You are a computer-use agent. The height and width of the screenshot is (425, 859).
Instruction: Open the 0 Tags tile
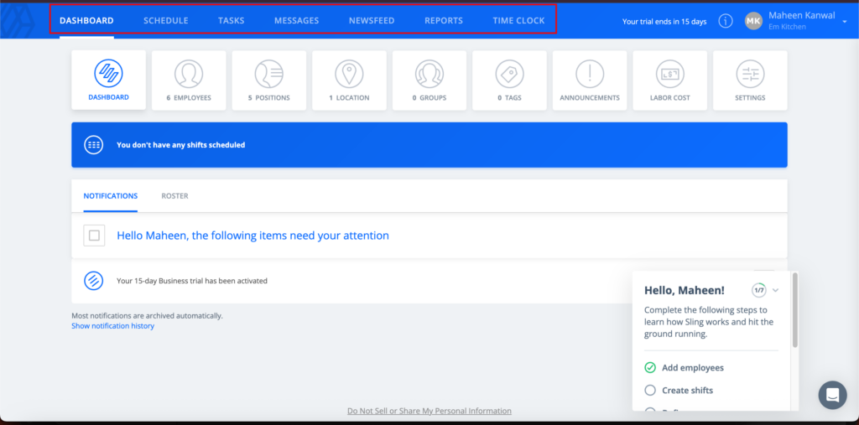[x=509, y=80]
